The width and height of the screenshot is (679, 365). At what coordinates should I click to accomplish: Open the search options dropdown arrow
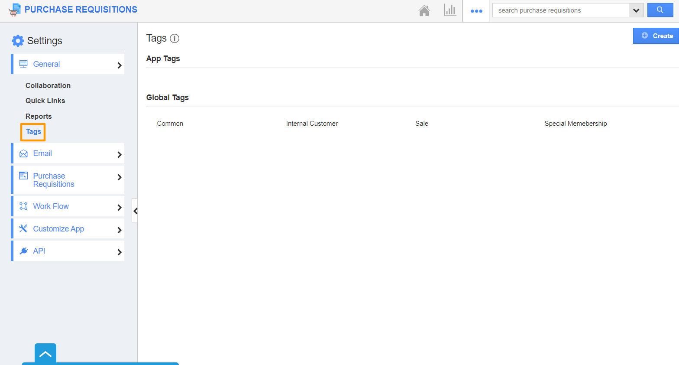point(636,10)
